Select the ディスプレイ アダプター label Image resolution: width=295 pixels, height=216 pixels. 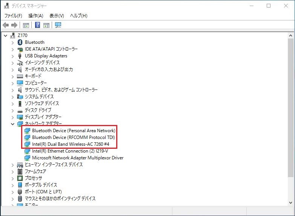pos(43,117)
